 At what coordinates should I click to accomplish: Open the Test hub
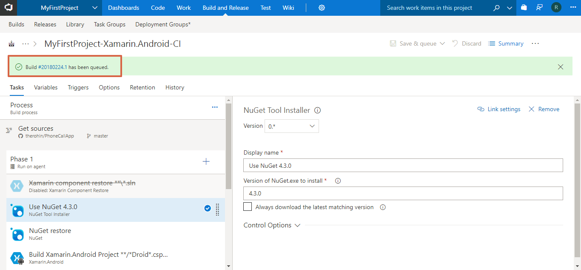coord(265,8)
